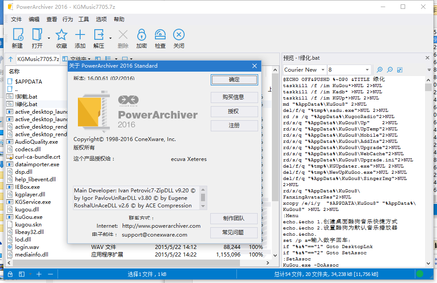This screenshot has height=283, width=437.
Task: Select the KuGou.exe file in list
Action: pyautogui.click(x=29, y=217)
